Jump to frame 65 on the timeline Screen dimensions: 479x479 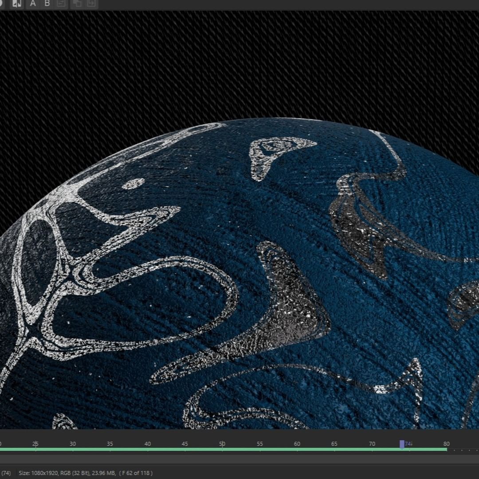[334, 444]
